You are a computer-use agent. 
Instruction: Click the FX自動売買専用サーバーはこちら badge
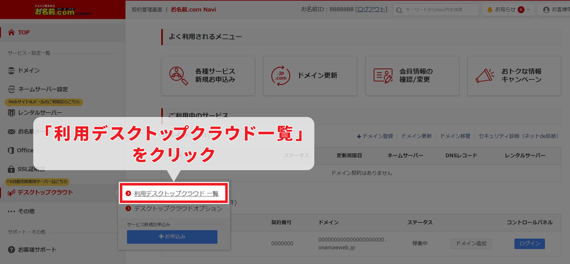(37, 182)
